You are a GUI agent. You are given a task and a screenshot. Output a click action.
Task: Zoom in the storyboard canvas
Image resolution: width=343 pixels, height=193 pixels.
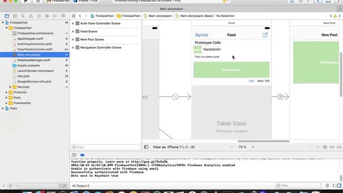(253, 147)
